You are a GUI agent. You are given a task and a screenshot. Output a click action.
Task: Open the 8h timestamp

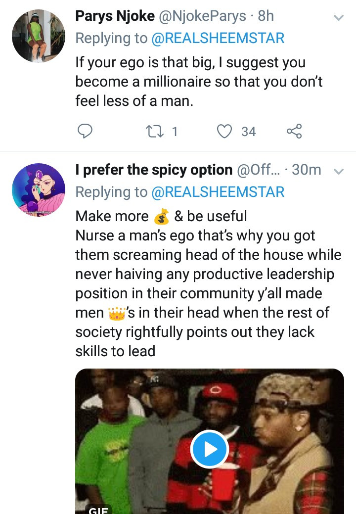coord(266,16)
